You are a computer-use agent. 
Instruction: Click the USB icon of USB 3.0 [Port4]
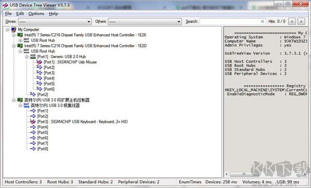33,127
